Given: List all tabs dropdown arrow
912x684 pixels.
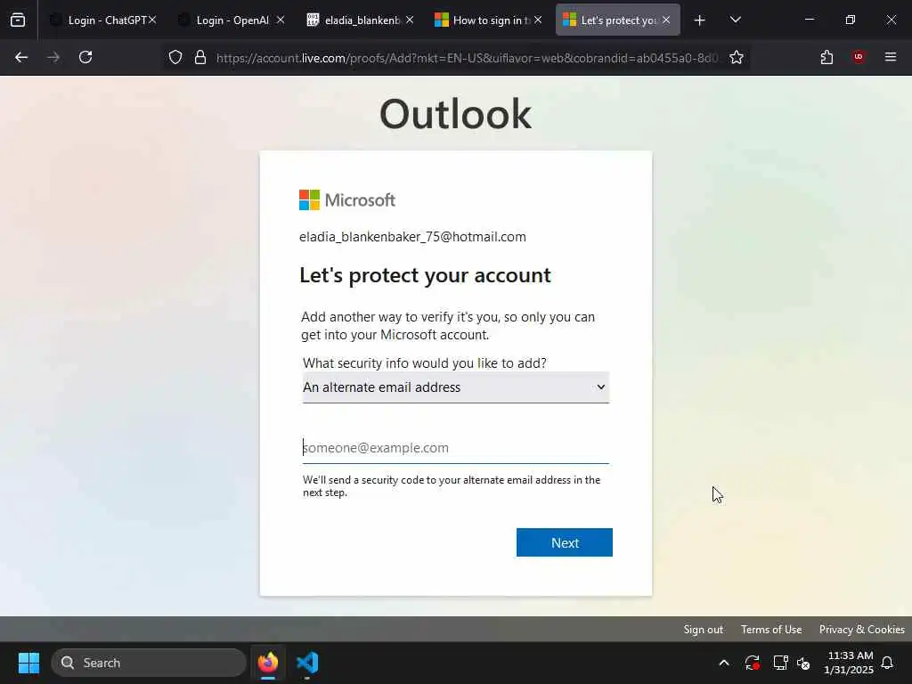Looking at the screenshot, I should pyautogui.click(x=735, y=20).
